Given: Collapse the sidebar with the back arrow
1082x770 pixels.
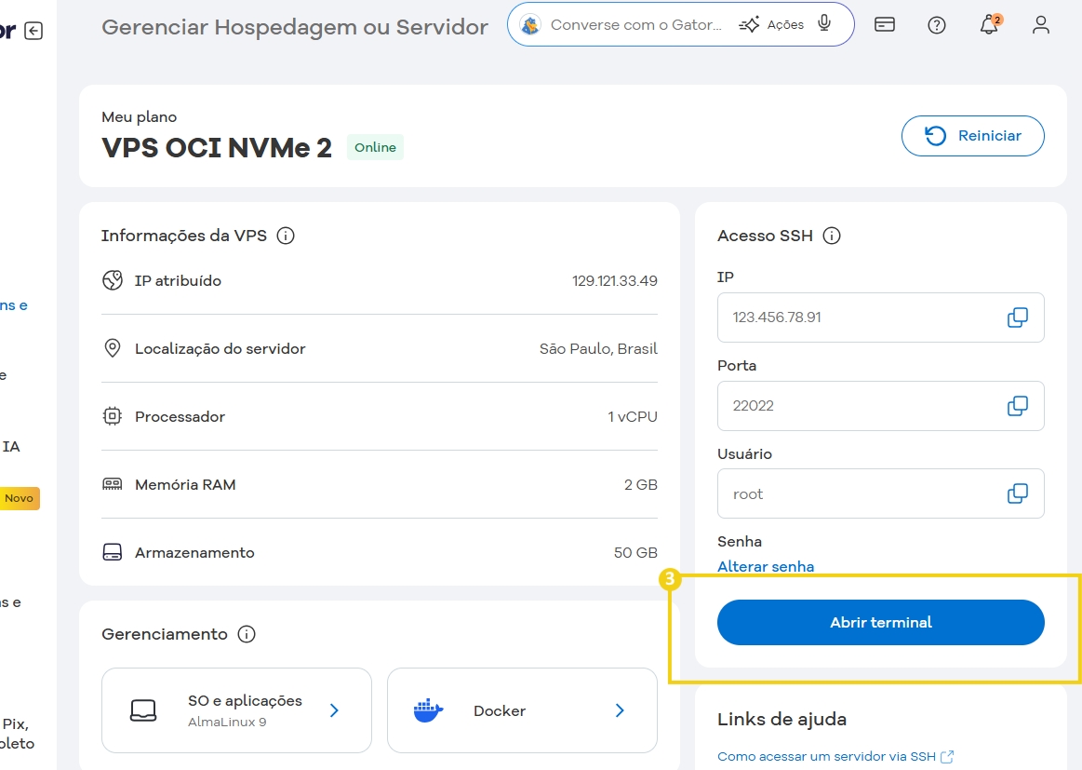Looking at the screenshot, I should tap(33, 30).
